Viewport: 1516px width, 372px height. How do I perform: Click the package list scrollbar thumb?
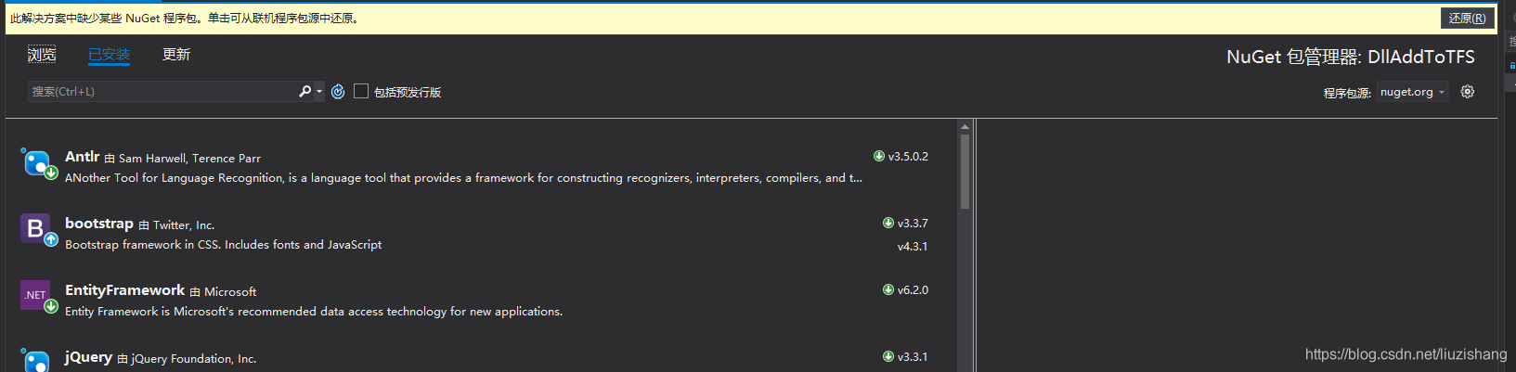coord(965,172)
